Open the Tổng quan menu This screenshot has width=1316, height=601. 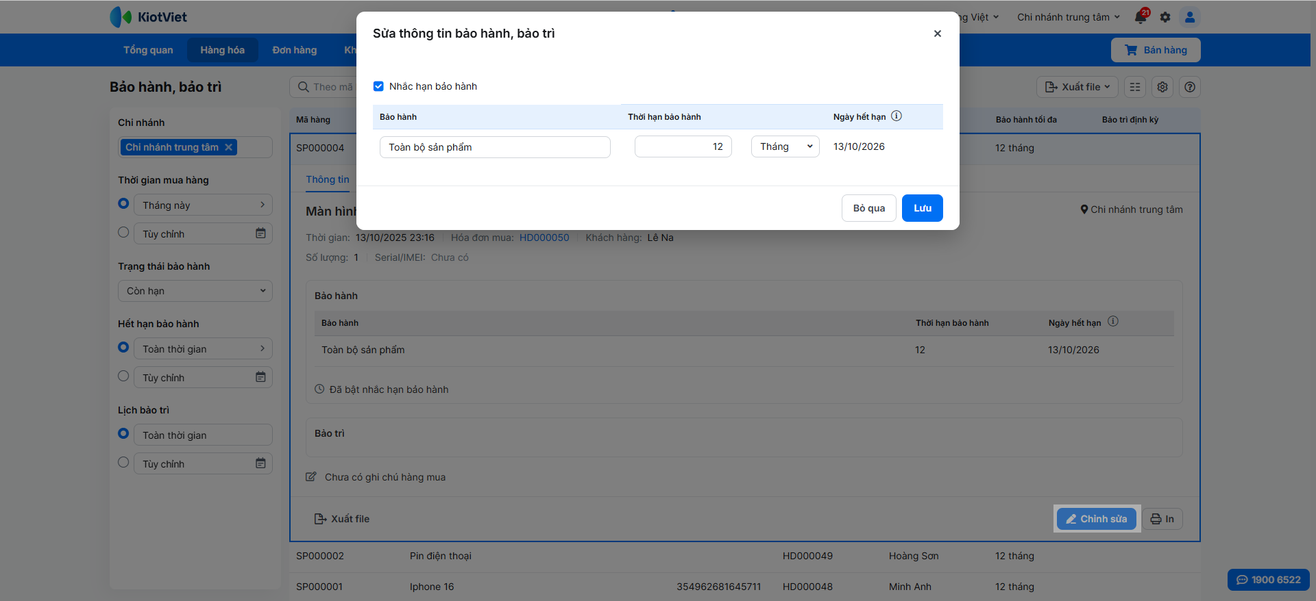click(148, 50)
